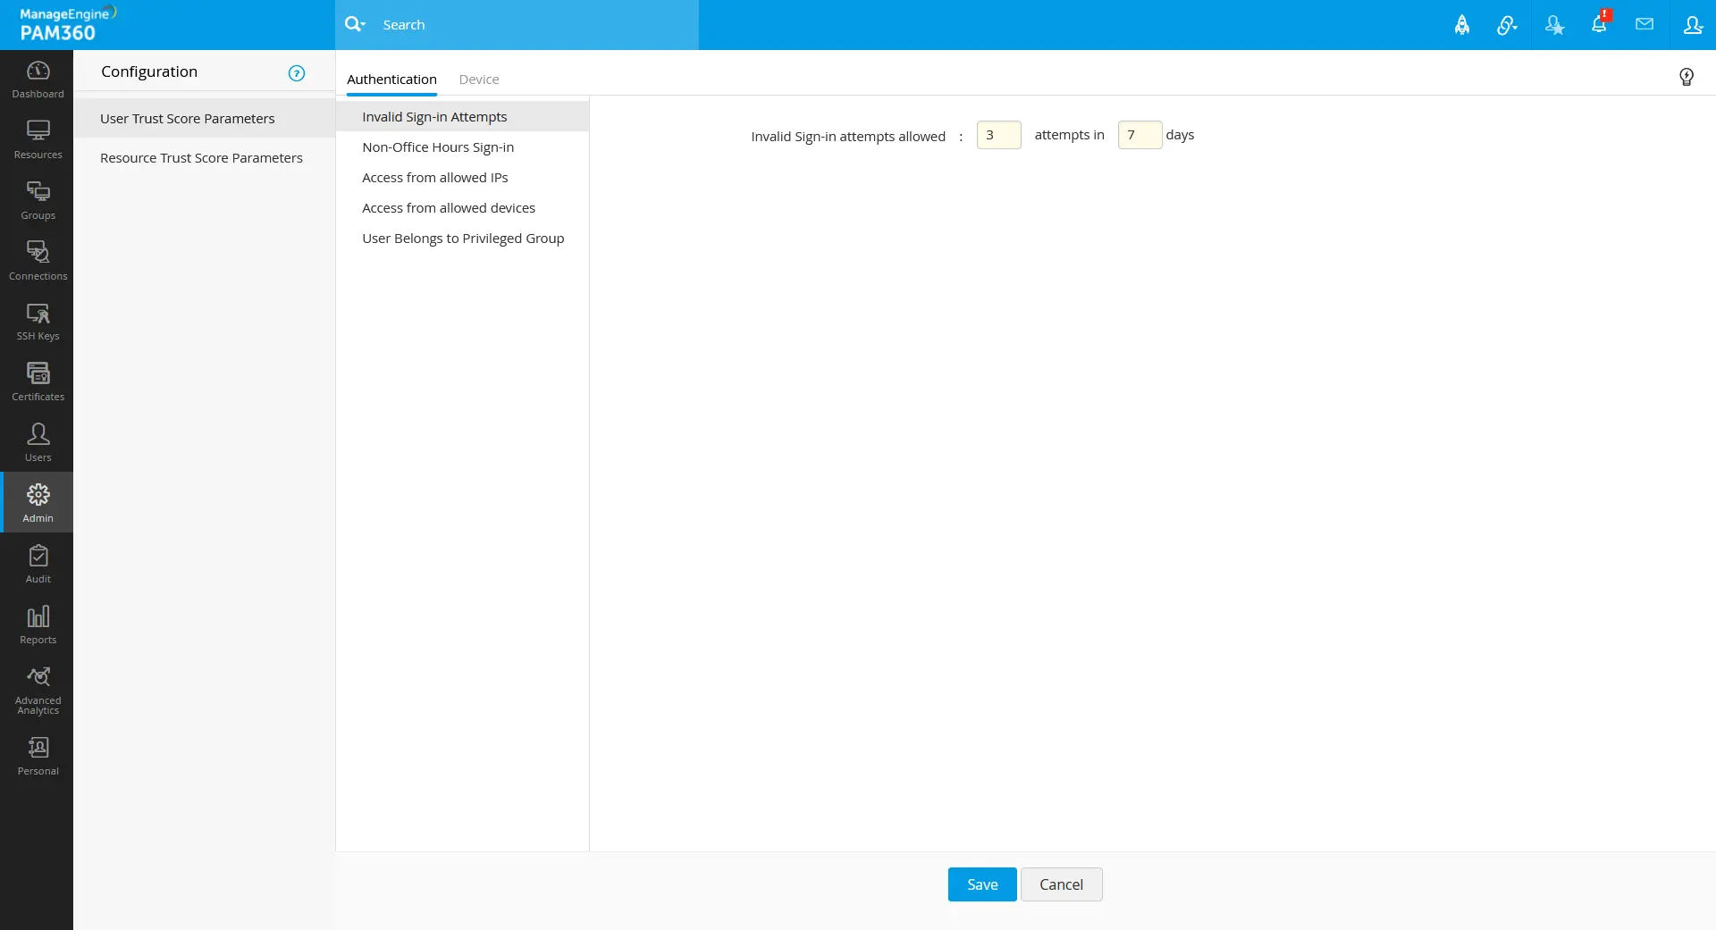Click the Save button
Viewport: 1716px width, 930px height.
click(x=982, y=884)
